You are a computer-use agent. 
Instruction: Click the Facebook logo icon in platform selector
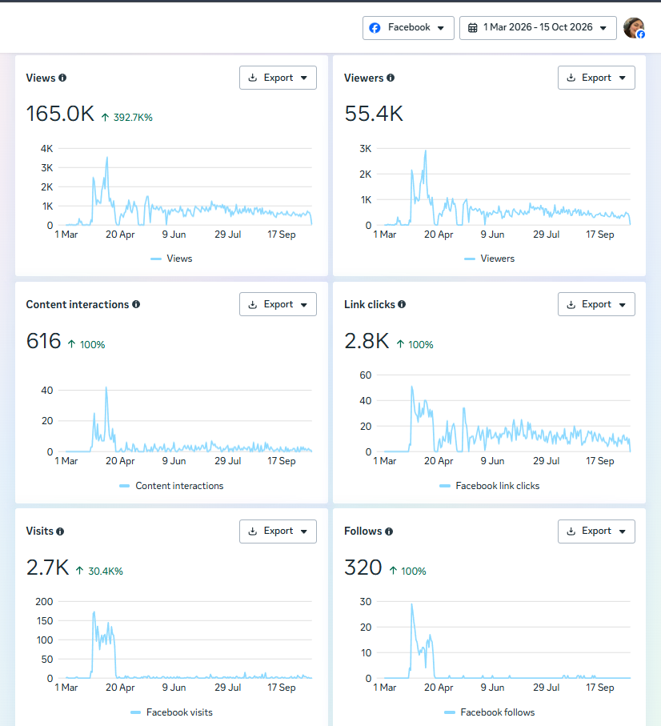375,28
